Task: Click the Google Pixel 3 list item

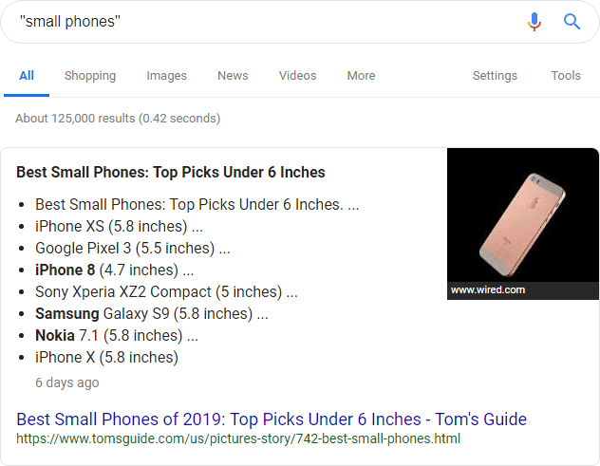Action: [132, 248]
